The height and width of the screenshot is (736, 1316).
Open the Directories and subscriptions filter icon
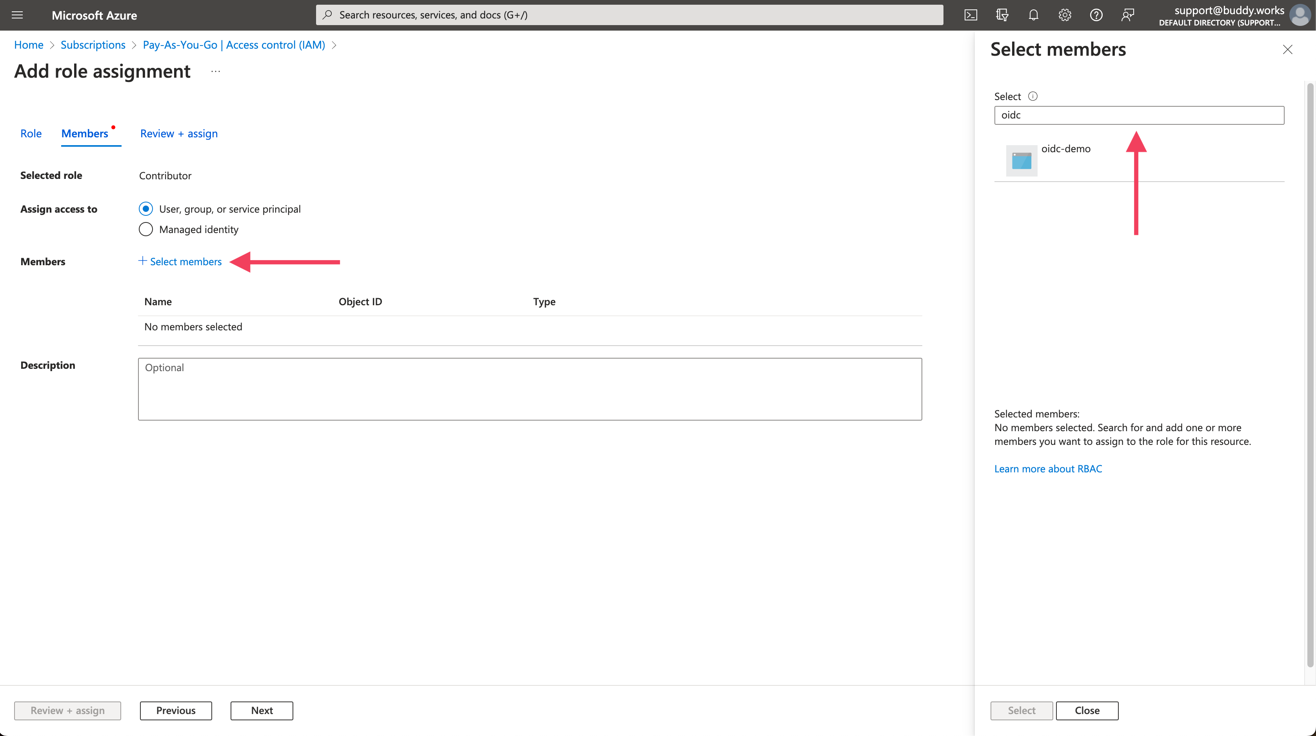click(1002, 15)
